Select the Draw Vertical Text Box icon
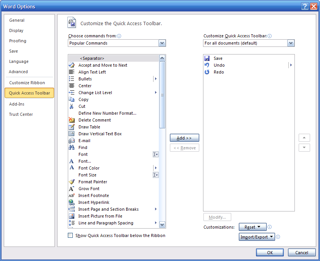Image resolution: width=320 pixels, height=261 pixels. 72,134
